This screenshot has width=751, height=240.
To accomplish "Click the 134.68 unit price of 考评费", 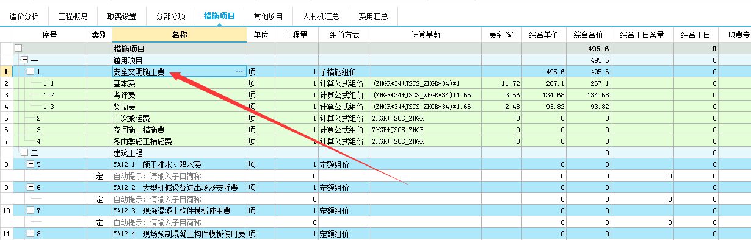I will coord(544,95).
